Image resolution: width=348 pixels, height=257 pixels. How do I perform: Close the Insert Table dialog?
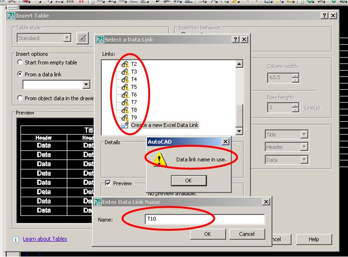pos(333,15)
